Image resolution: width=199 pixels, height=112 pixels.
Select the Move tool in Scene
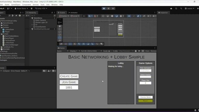pyautogui.click(x=60, y=29)
